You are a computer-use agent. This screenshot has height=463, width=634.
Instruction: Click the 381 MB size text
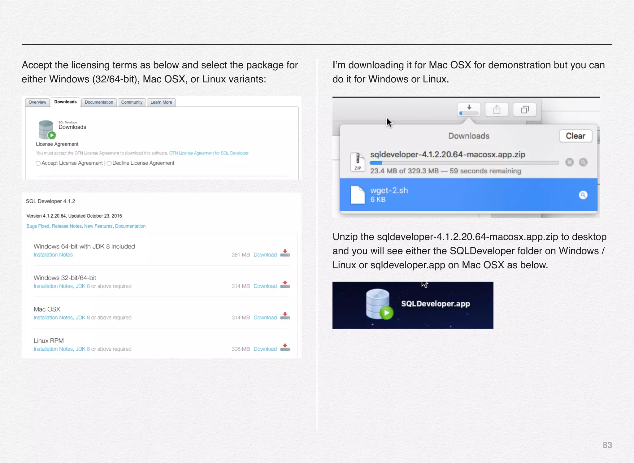click(x=241, y=255)
